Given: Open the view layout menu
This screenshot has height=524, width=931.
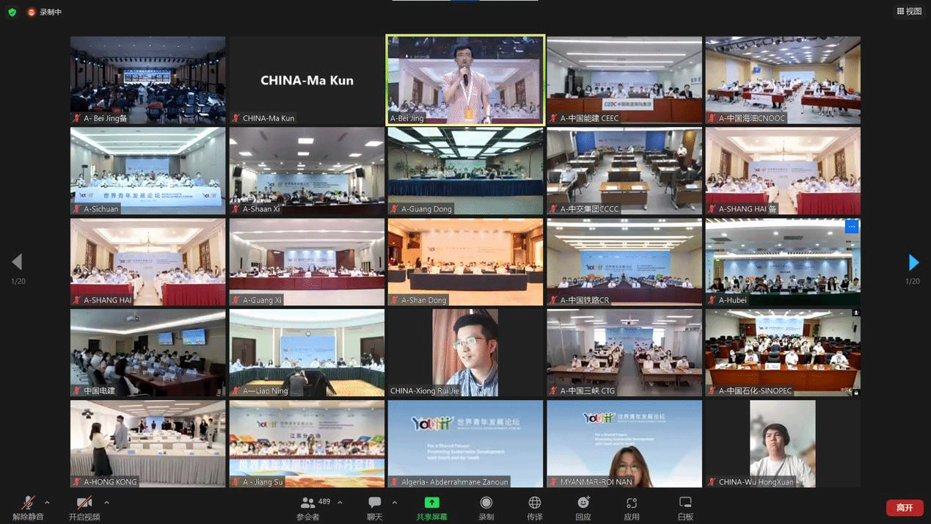Looking at the screenshot, I should pos(909,11).
